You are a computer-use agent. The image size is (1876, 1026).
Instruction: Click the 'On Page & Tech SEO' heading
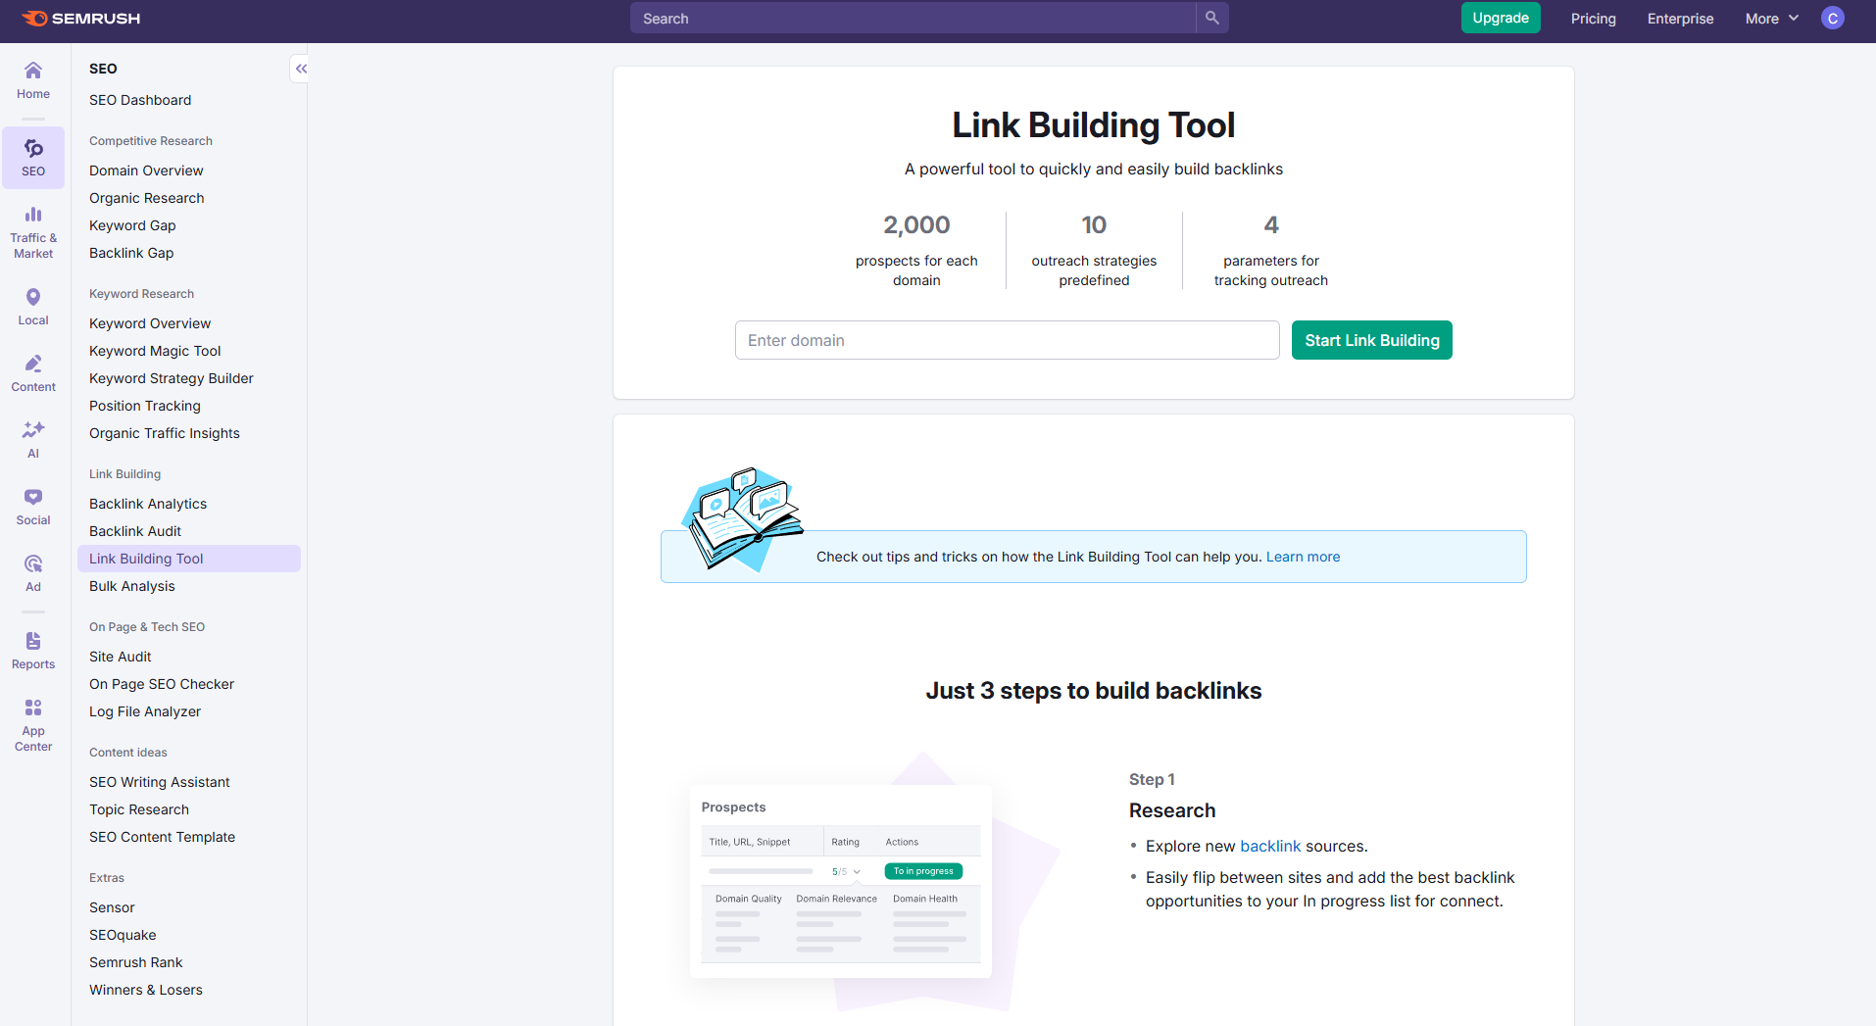pos(147,627)
